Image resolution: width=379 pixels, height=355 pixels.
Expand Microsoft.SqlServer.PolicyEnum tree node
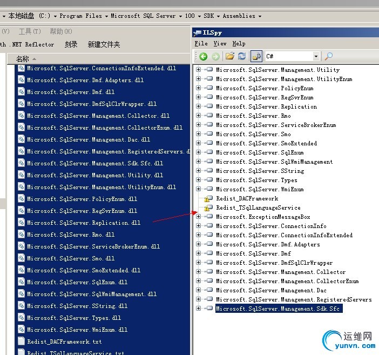point(199,88)
